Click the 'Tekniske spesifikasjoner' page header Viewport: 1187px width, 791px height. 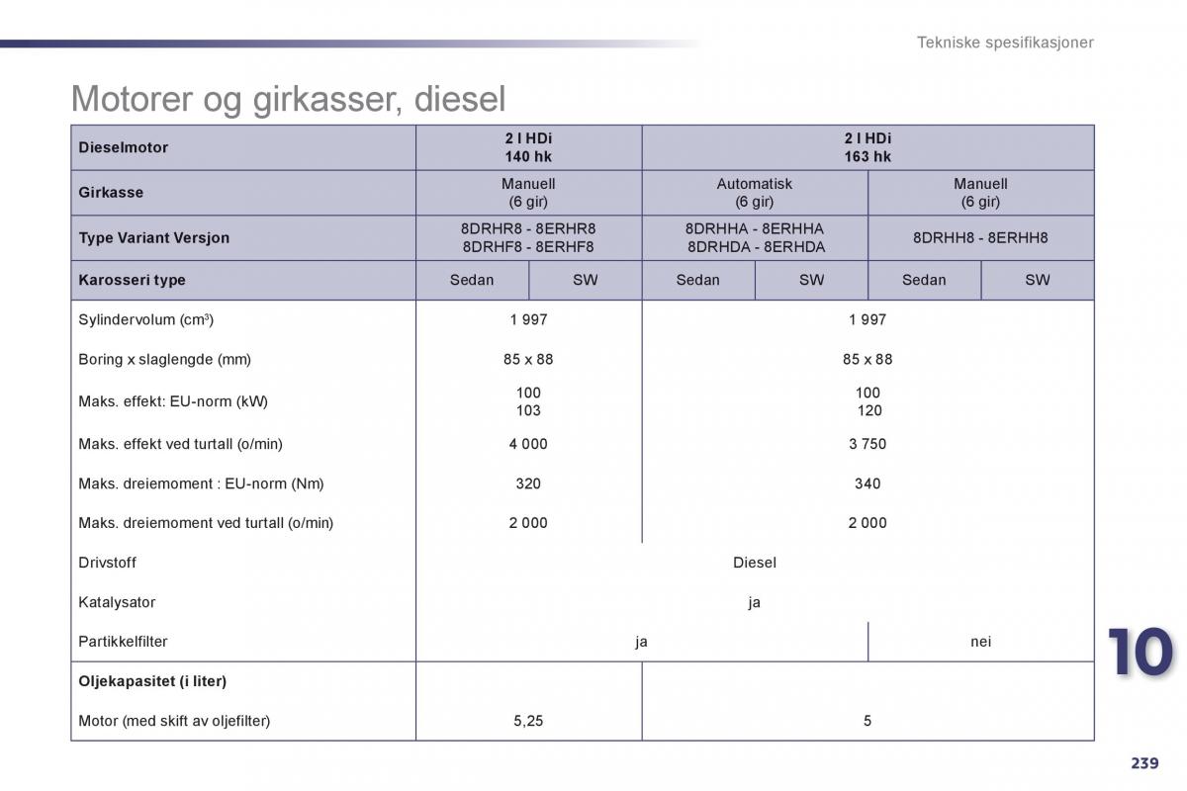(1004, 43)
